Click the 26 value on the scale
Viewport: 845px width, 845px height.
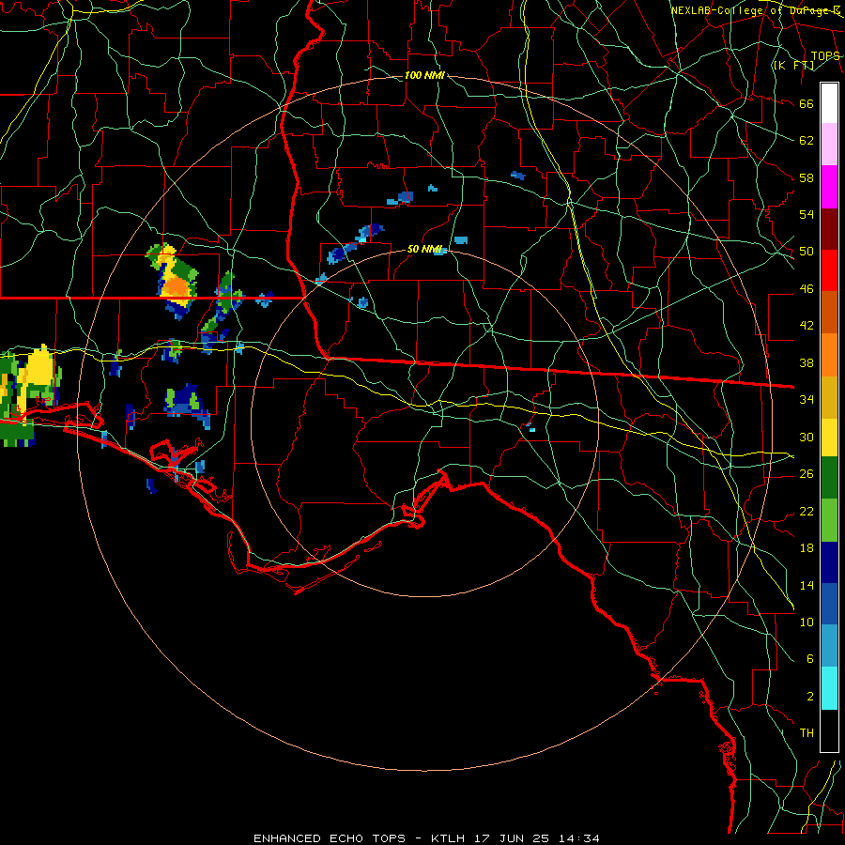(x=807, y=474)
